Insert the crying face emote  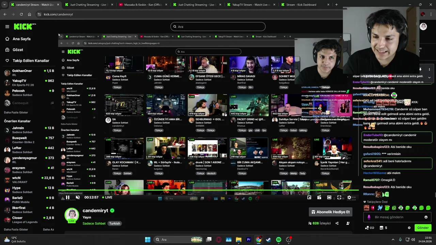[x=367, y=208]
